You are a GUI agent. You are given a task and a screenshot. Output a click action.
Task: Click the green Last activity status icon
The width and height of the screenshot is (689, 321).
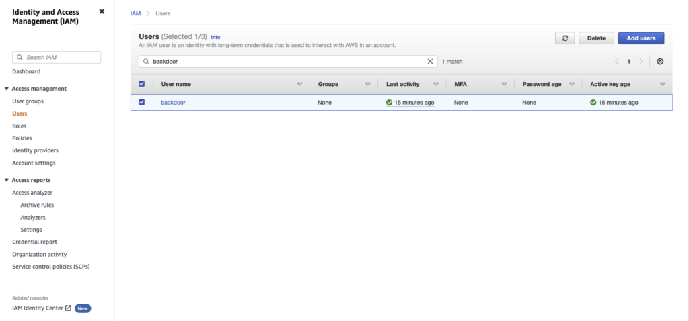click(x=390, y=103)
